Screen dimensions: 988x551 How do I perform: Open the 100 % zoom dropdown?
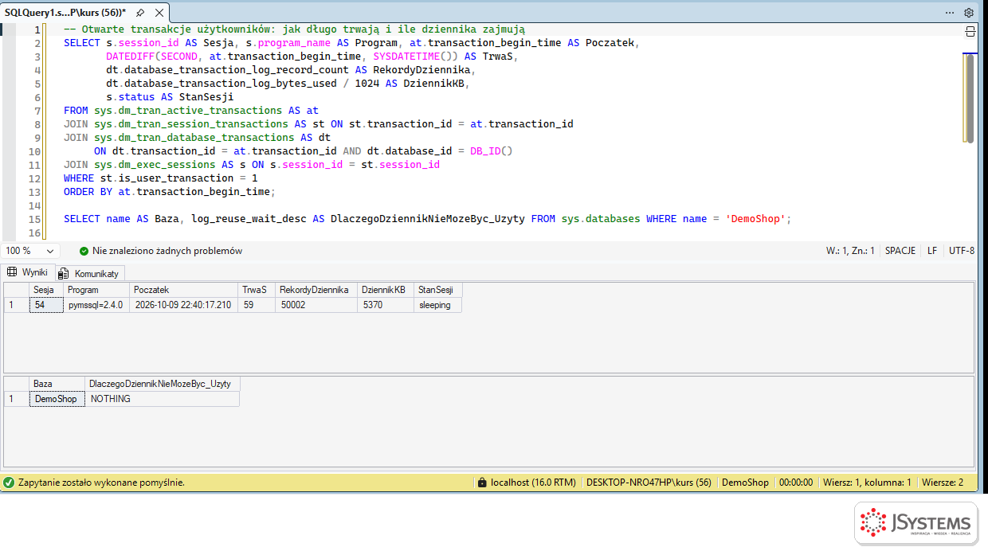coord(51,251)
